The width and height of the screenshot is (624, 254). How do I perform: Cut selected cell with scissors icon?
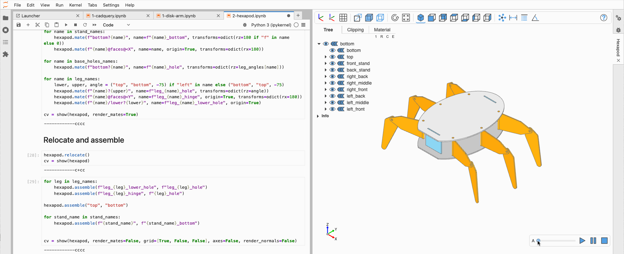click(x=38, y=25)
